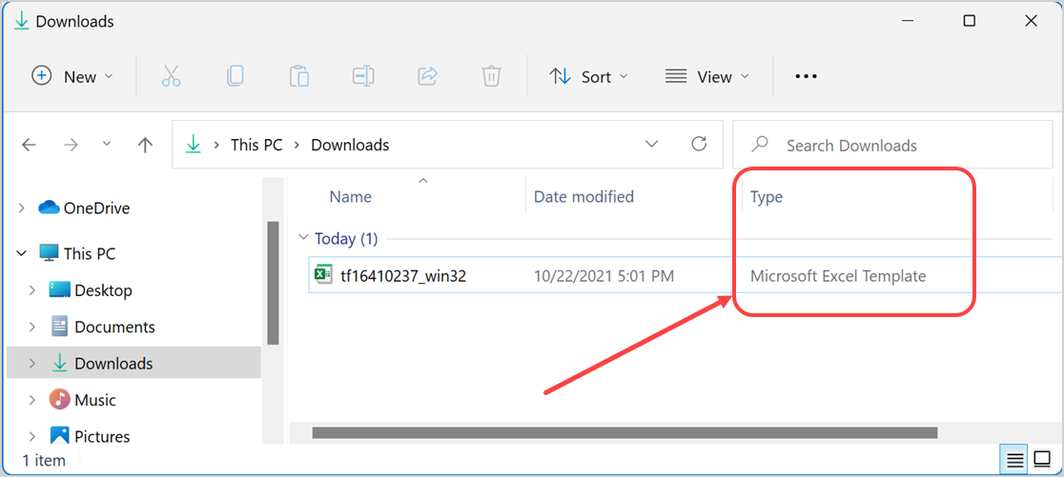Open the View menu

click(x=707, y=76)
